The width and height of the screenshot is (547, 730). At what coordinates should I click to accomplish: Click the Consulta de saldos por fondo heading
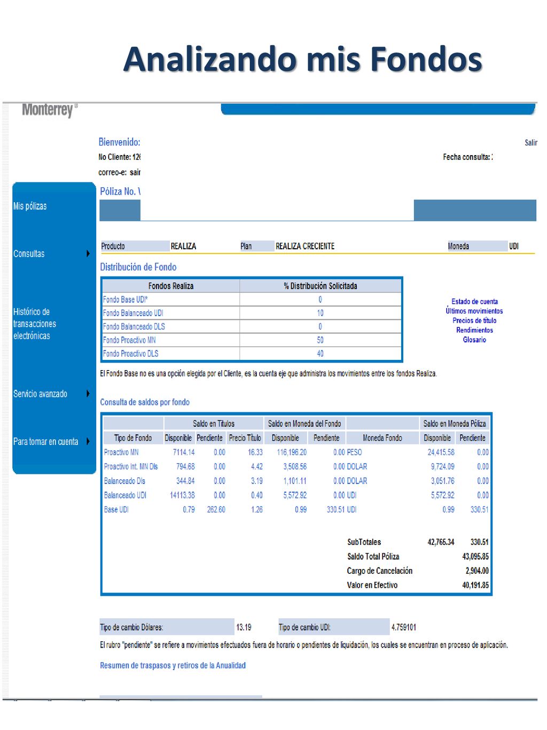click(x=145, y=402)
